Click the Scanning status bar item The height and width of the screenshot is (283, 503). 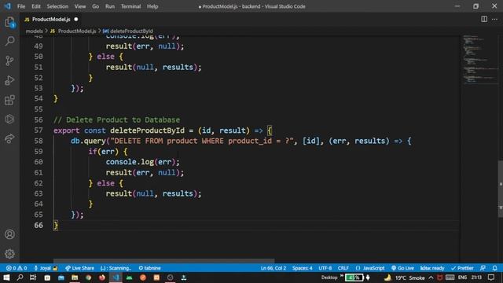(116, 268)
